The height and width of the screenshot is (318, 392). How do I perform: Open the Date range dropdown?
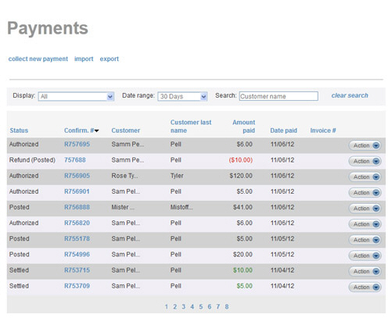click(182, 97)
